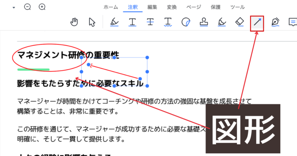Select the Squiggly underline tool
The height and width of the screenshot is (156, 297).
[x=168, y=22]
